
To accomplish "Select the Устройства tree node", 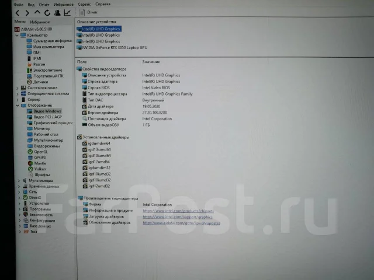I will coord(36,204).
